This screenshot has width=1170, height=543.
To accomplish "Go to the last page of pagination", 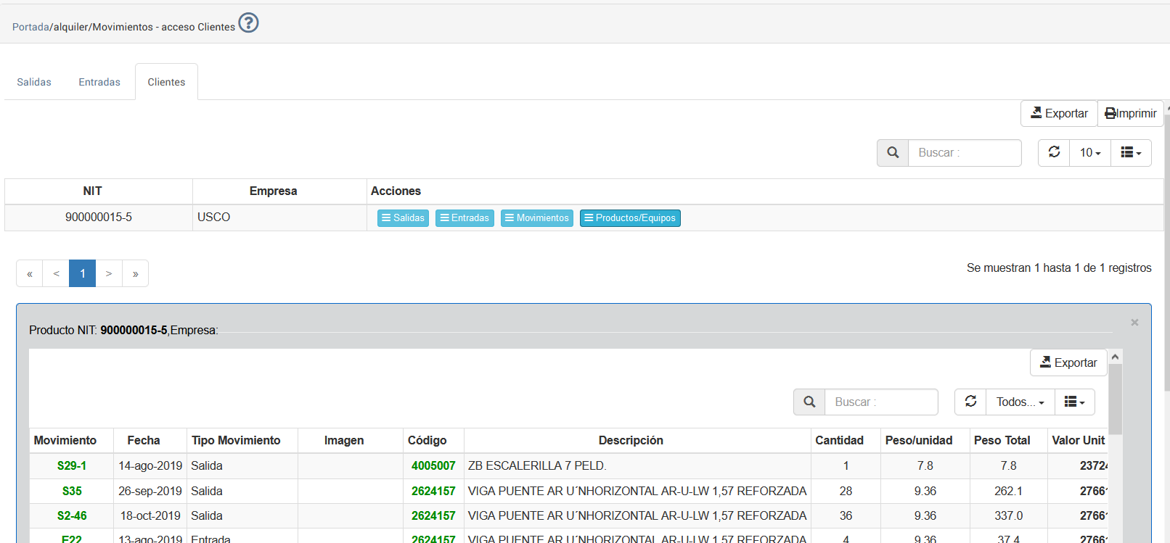I will [135, 274].
